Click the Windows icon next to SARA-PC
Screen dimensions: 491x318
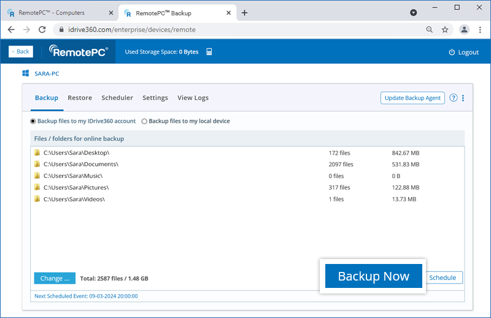pyautogui.click(x=26, y=73)
